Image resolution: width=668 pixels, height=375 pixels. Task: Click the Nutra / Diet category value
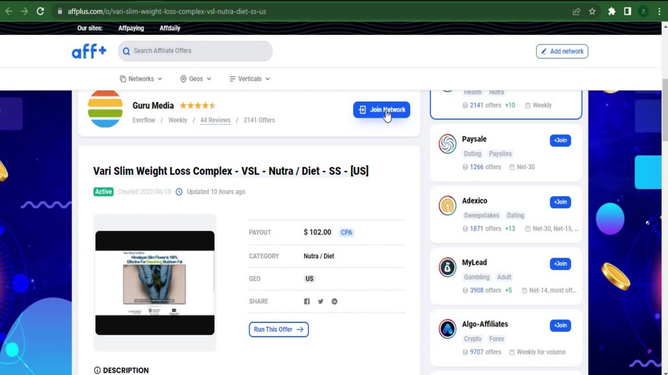[x=319, y=256]
